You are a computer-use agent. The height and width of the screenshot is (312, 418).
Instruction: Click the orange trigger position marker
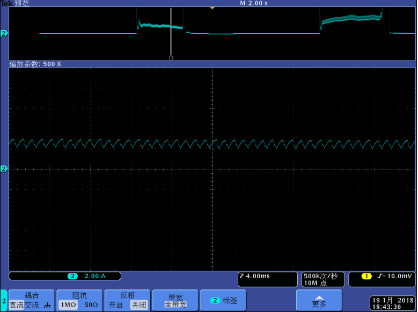pyautogui.click(x=212, y=8)
